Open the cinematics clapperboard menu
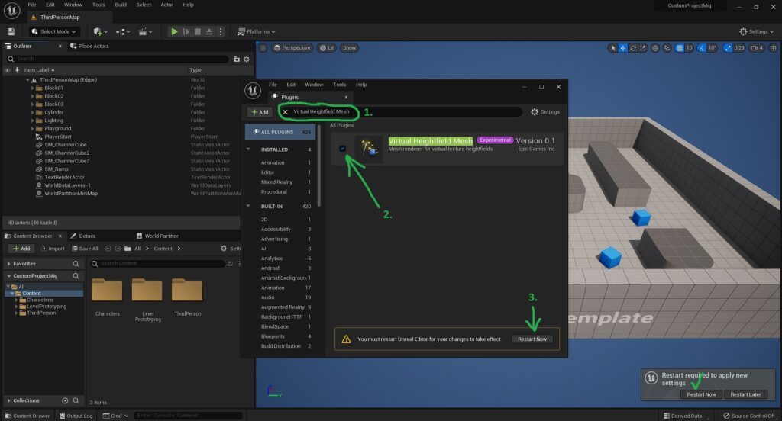782x421 pixels. coord(145,31)
